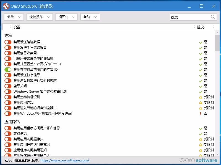Sort by the 设置 column header
221x165 pixels.
point(104,27)
